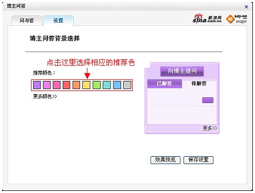Open 更多颜色>> for more colors
This screenshot has width=255, height=193.
click(x=45, y=96)
